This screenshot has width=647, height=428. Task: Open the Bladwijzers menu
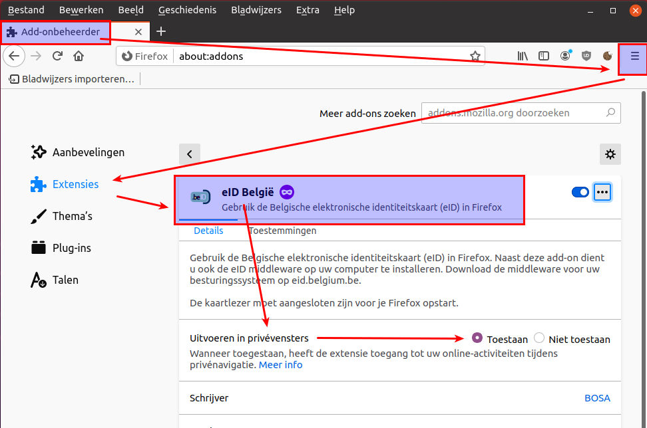[256, 10]
